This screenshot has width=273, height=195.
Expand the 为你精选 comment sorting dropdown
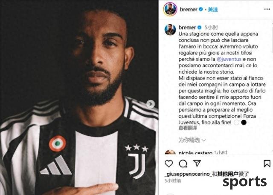[192, 140]
